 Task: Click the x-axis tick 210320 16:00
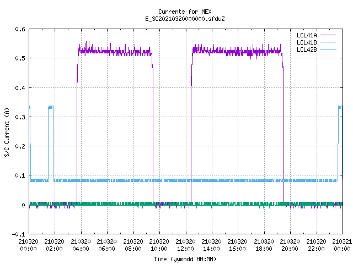pos(237,245)
